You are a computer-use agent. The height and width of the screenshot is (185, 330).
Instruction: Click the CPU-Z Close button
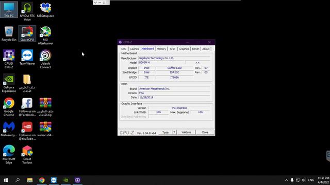[x=205, y=133]
